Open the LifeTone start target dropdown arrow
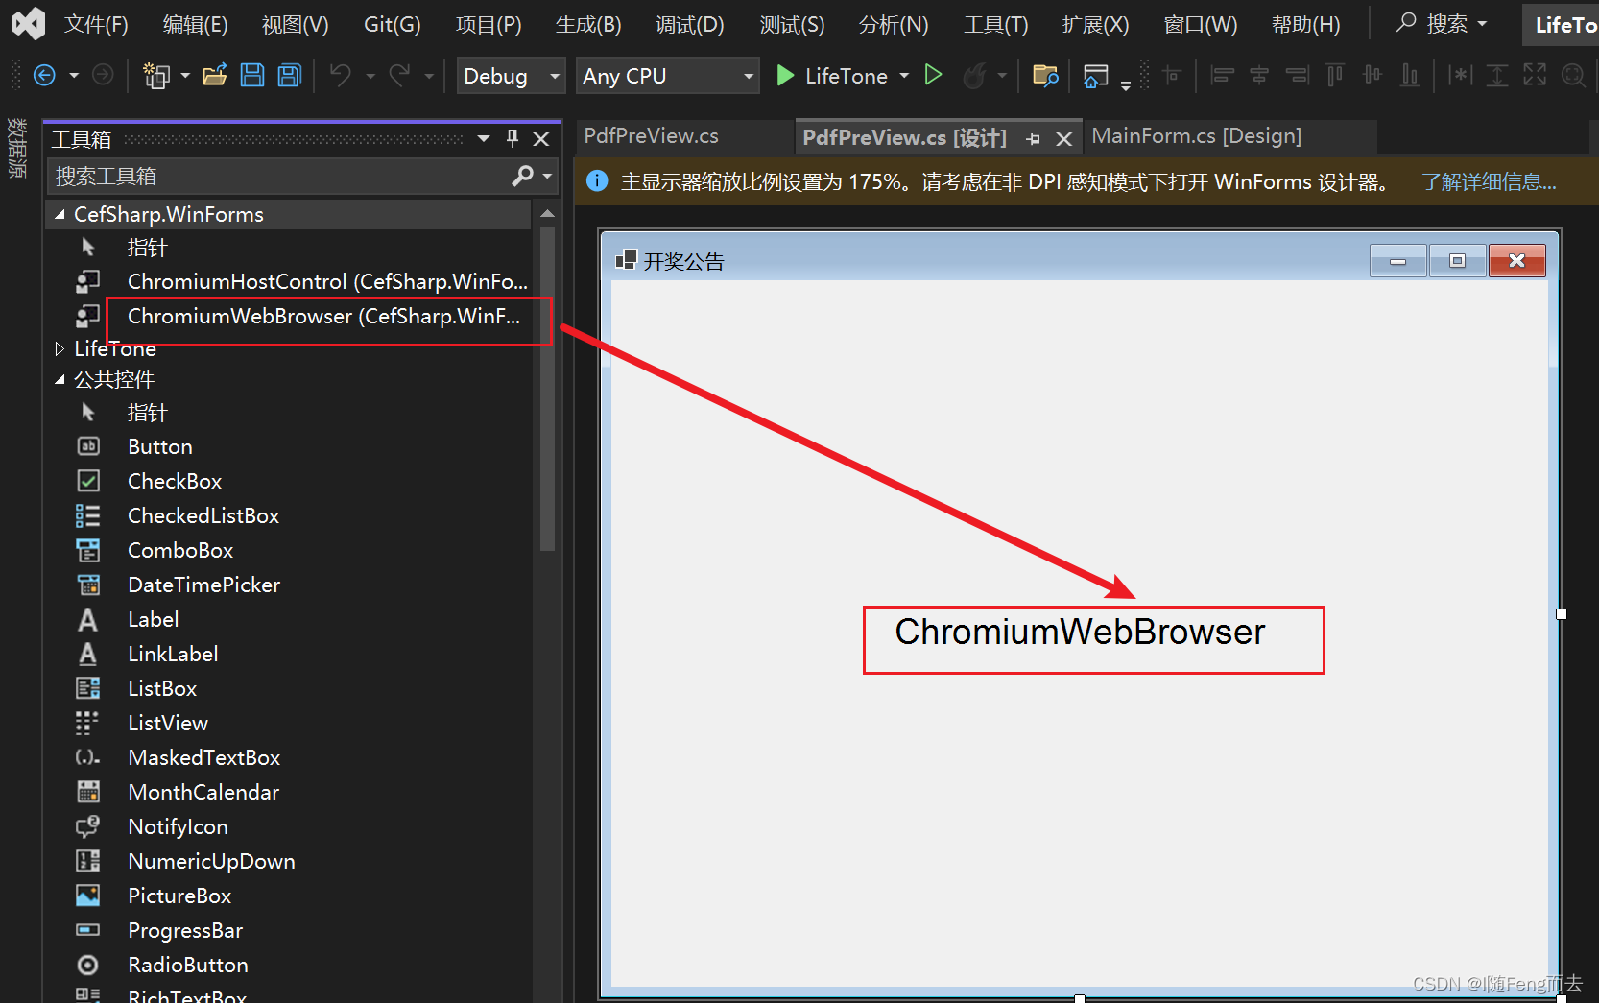The width and height of the screenshot is (1599, 1003). click(904, 75)
